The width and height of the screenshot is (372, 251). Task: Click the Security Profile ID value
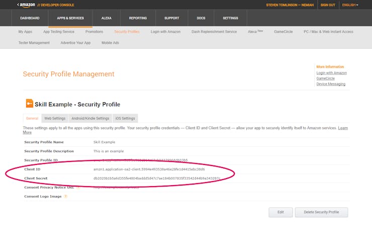click(140, 160)
